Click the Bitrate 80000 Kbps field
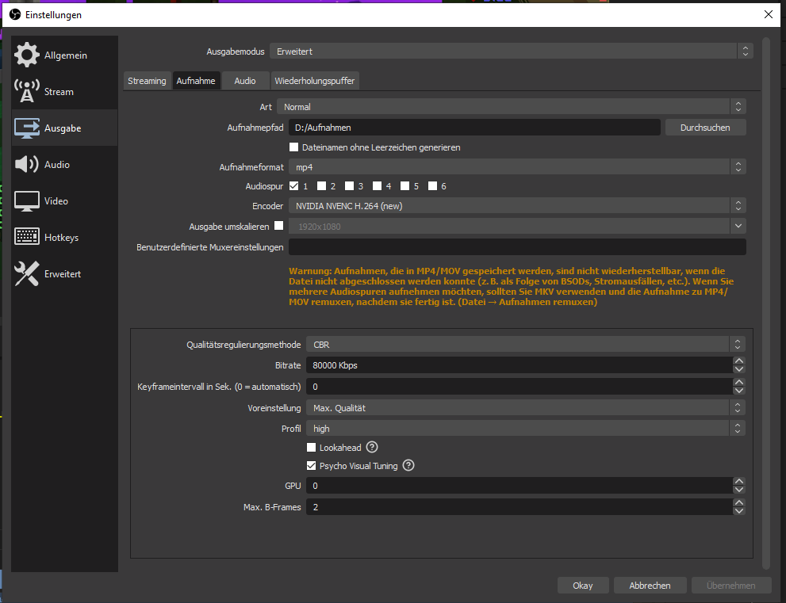786x603 pixels. tap(516, 365)
